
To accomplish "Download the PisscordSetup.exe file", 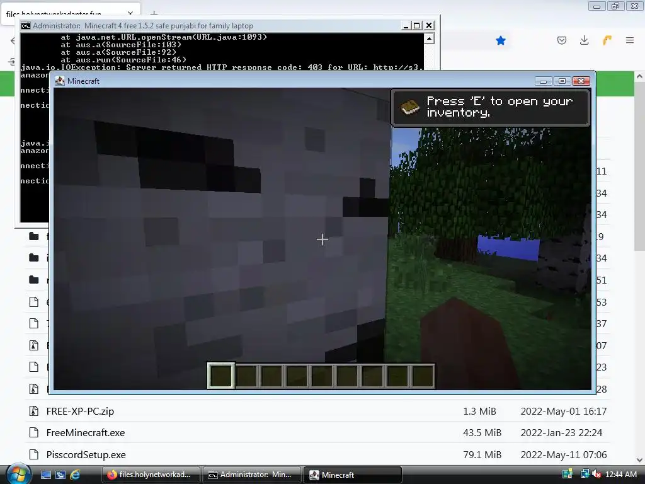I will point(86,455).
